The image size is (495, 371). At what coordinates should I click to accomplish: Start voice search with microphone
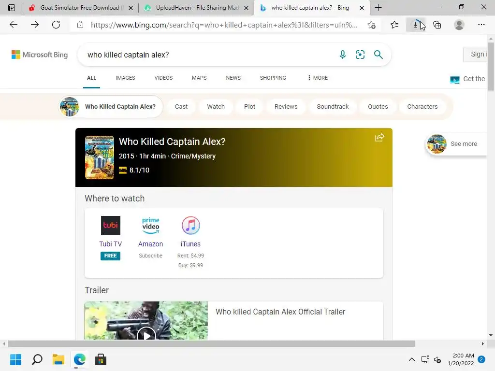tap(343, 55)
